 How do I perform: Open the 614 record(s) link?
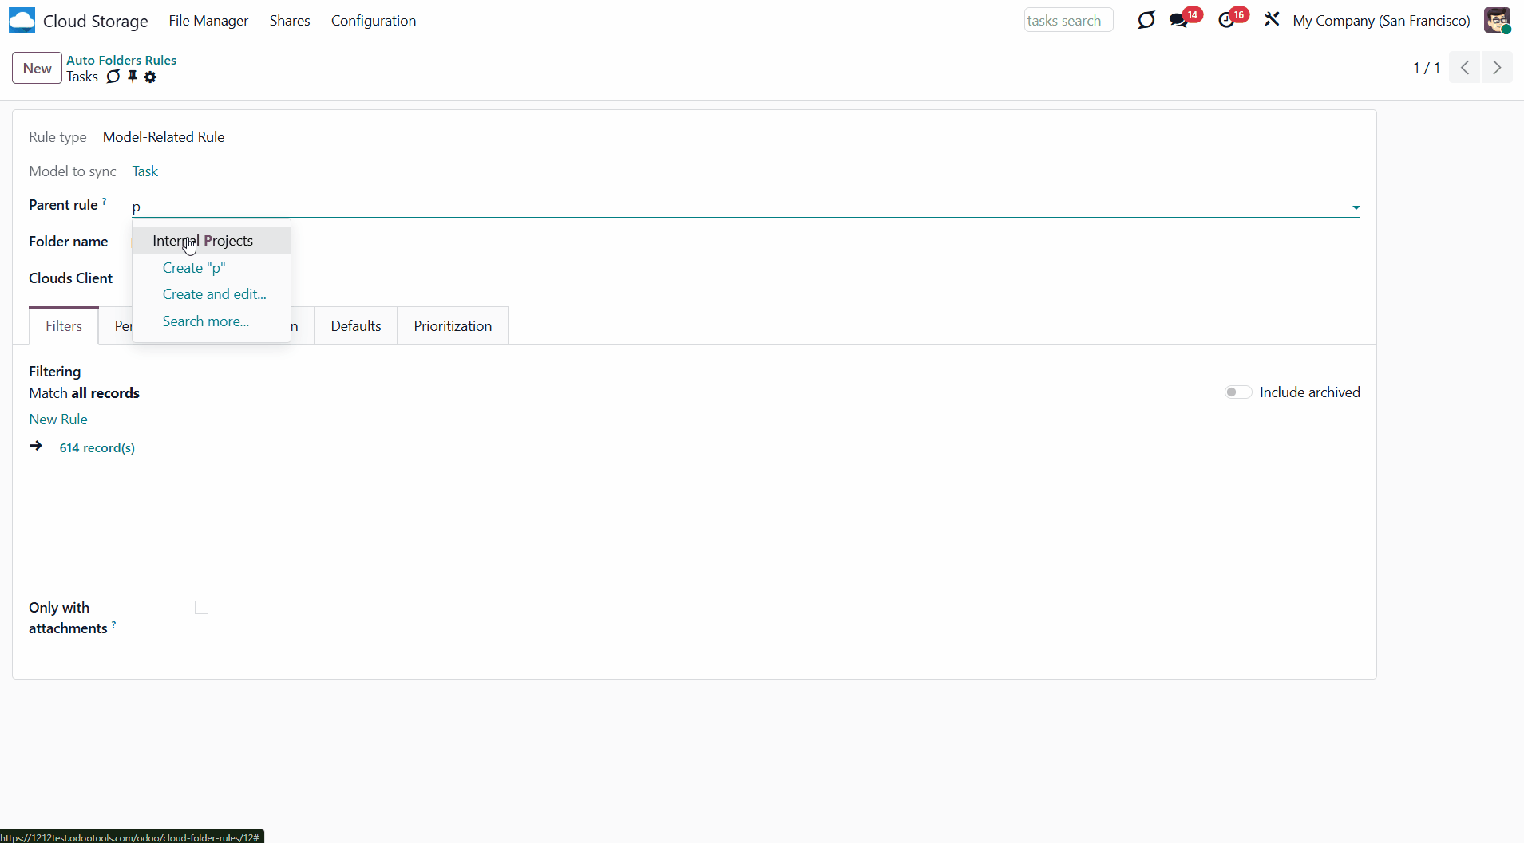click(x=97, y=448)
